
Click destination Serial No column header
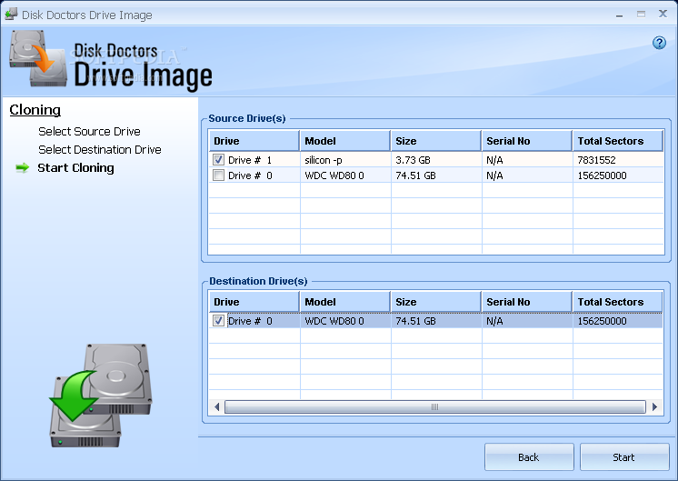pos(527,302)
